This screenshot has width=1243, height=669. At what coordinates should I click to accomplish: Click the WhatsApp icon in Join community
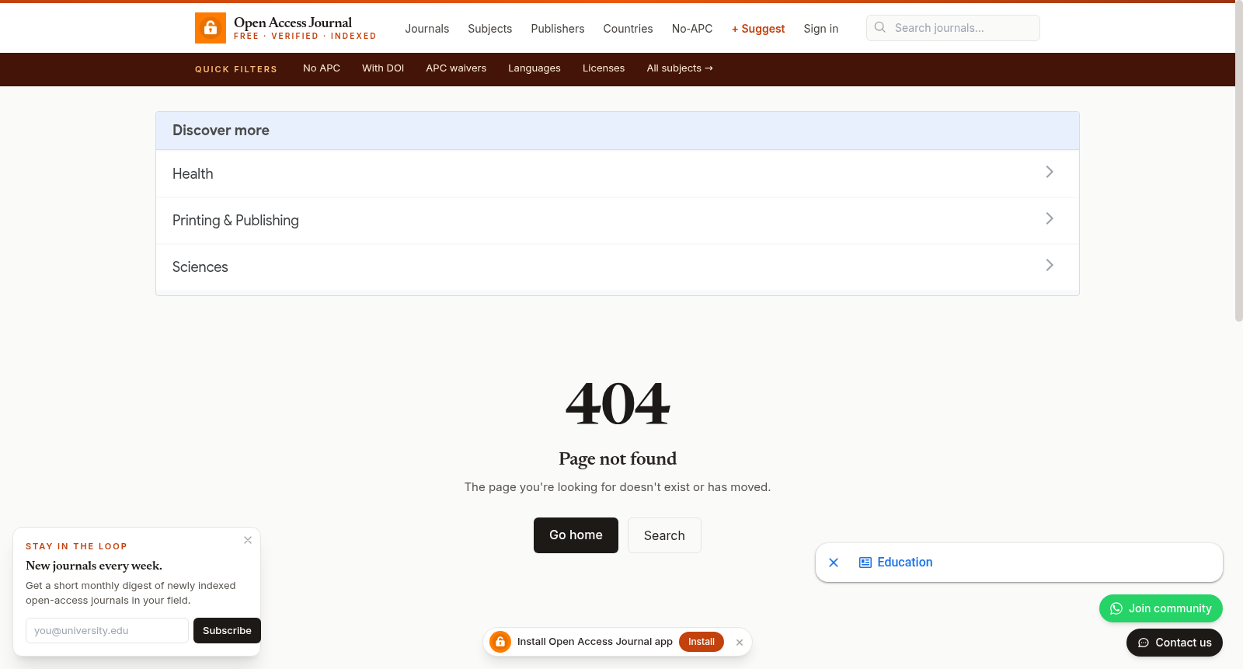(x=1116, y=608)
